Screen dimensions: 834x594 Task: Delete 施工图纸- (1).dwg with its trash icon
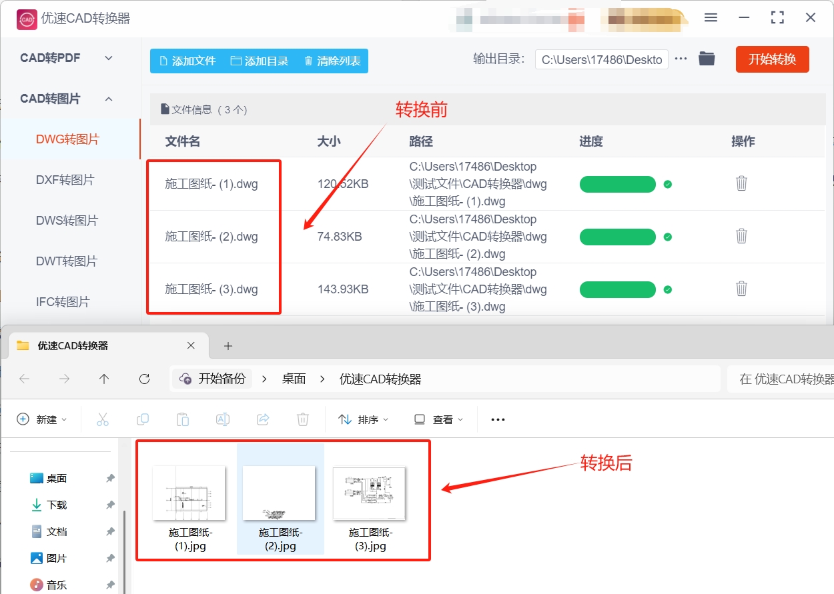tap(741, 183)
